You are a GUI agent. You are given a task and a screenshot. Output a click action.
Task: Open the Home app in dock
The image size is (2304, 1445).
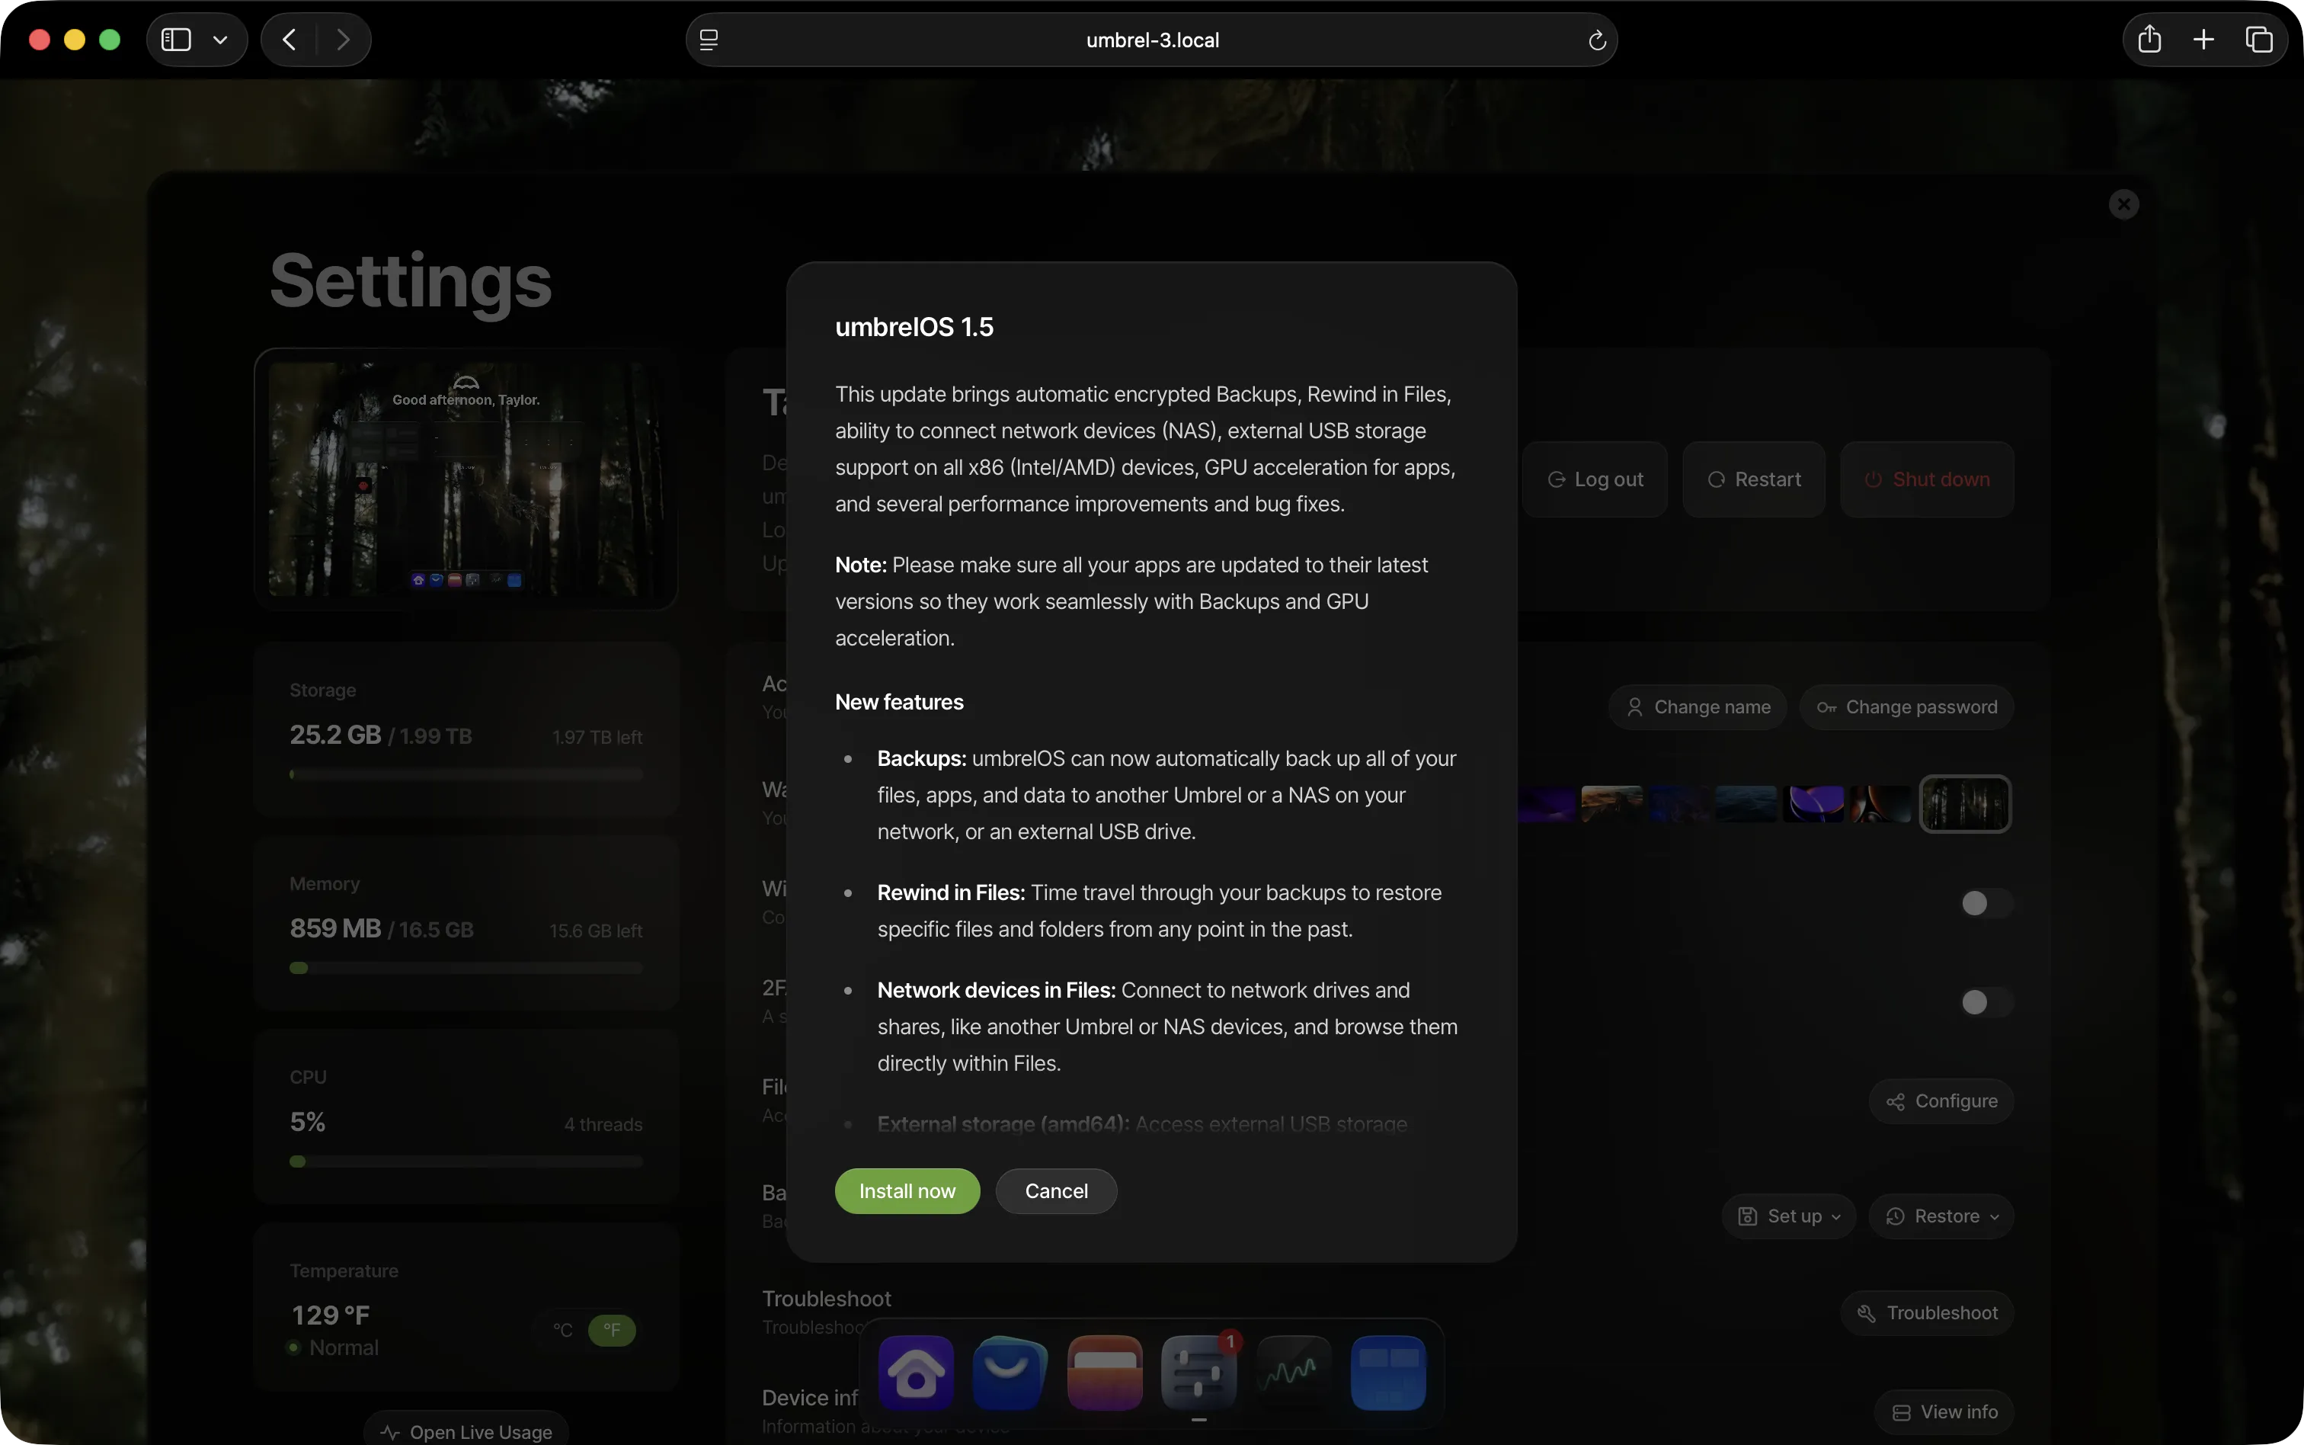tap(915, 1373)
